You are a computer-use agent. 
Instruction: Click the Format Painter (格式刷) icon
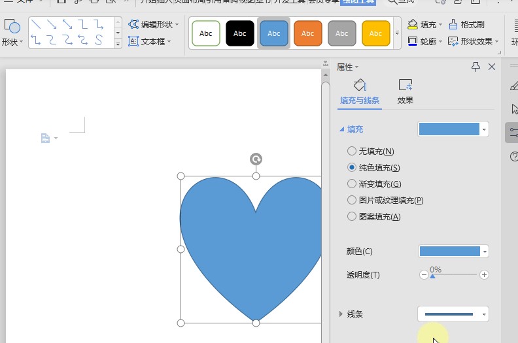tap(453, 24)
